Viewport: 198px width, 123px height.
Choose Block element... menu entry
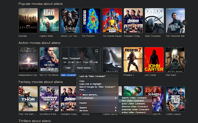[97, 95]
